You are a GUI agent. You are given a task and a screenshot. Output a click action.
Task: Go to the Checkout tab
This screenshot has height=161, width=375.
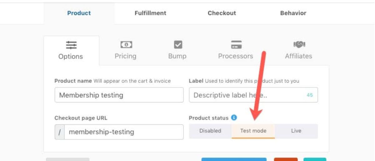point(222,13)
